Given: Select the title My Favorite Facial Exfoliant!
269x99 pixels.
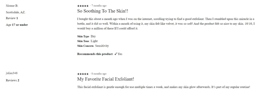Looking at the screenshot, I should click(x=106, y=79).
